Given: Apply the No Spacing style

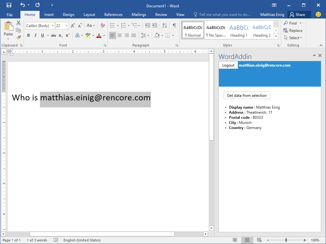Looking at the screenshot, I should click(216, 30).
